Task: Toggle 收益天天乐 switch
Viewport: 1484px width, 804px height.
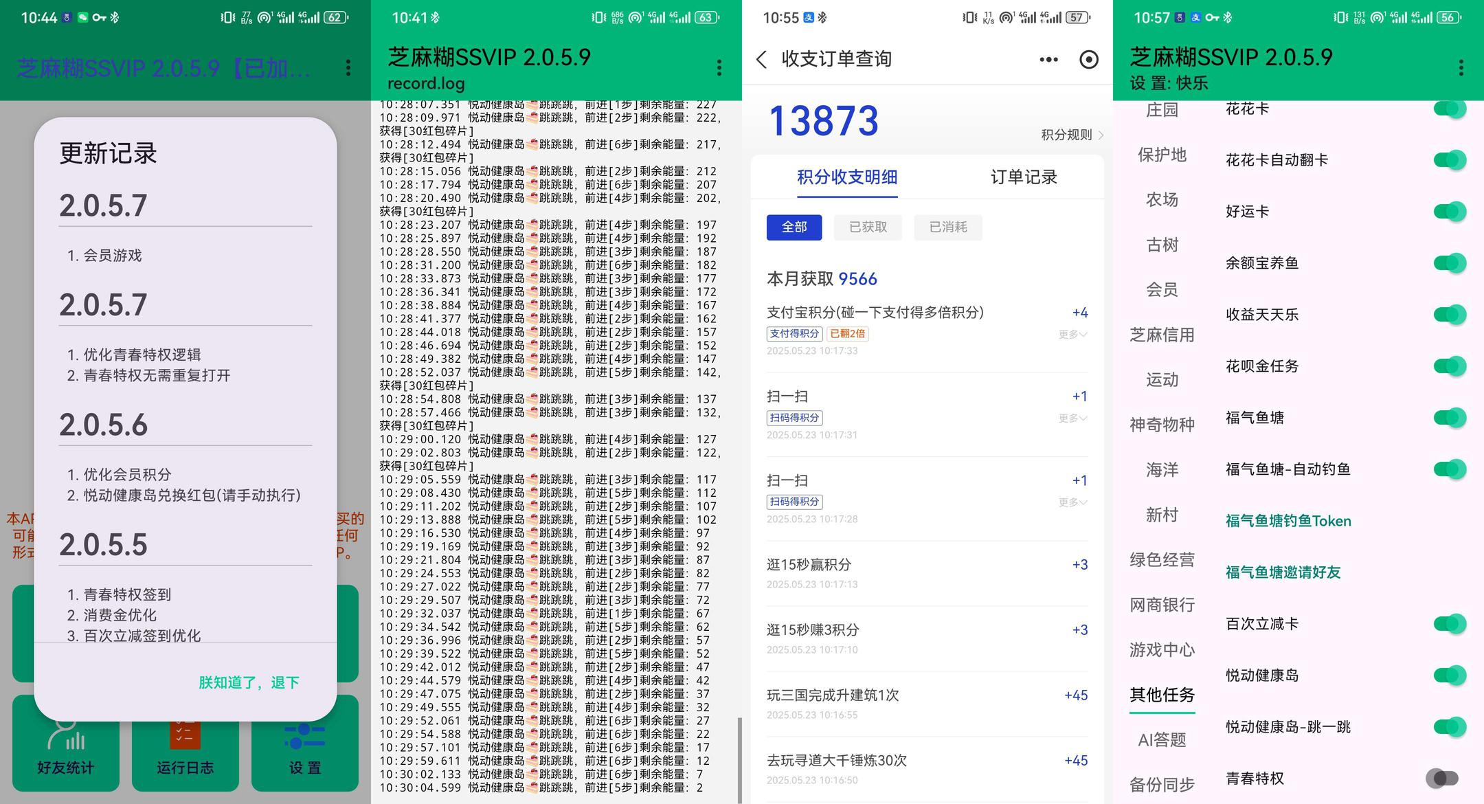Action: point(1450,315)
